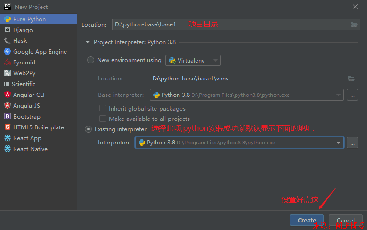Choose the Angular CLI project type
The image size is (367, 230).
(39, 95)
